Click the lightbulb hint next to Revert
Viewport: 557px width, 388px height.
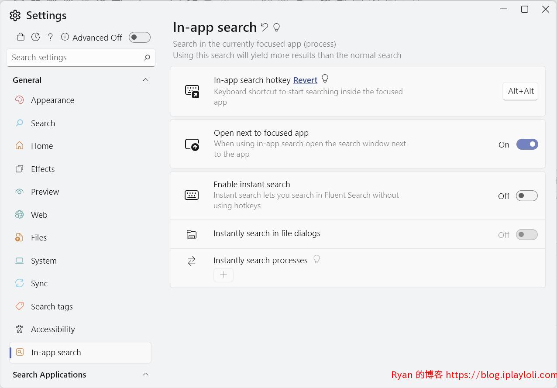(325, 79)
